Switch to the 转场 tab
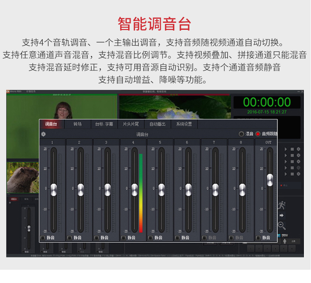This screenshot has height=283, width=311. point(78,124)
